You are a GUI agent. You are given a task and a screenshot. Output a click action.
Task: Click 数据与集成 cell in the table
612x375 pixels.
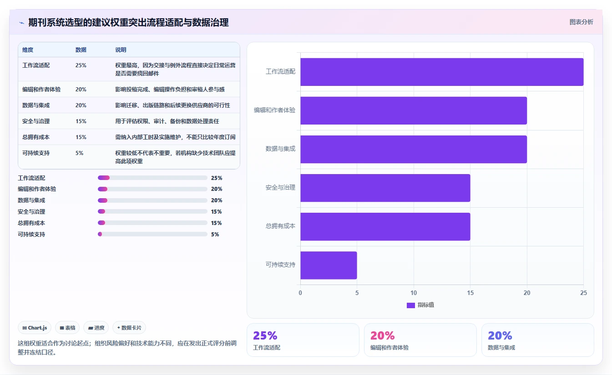pos(36,105)
